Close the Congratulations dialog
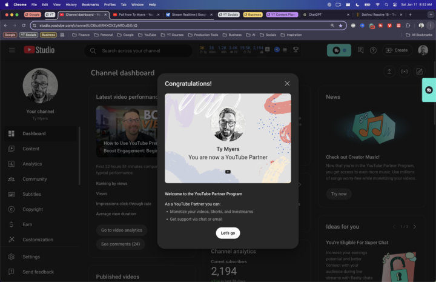Viewport: 436px width, 282px height. coord(287,84)
